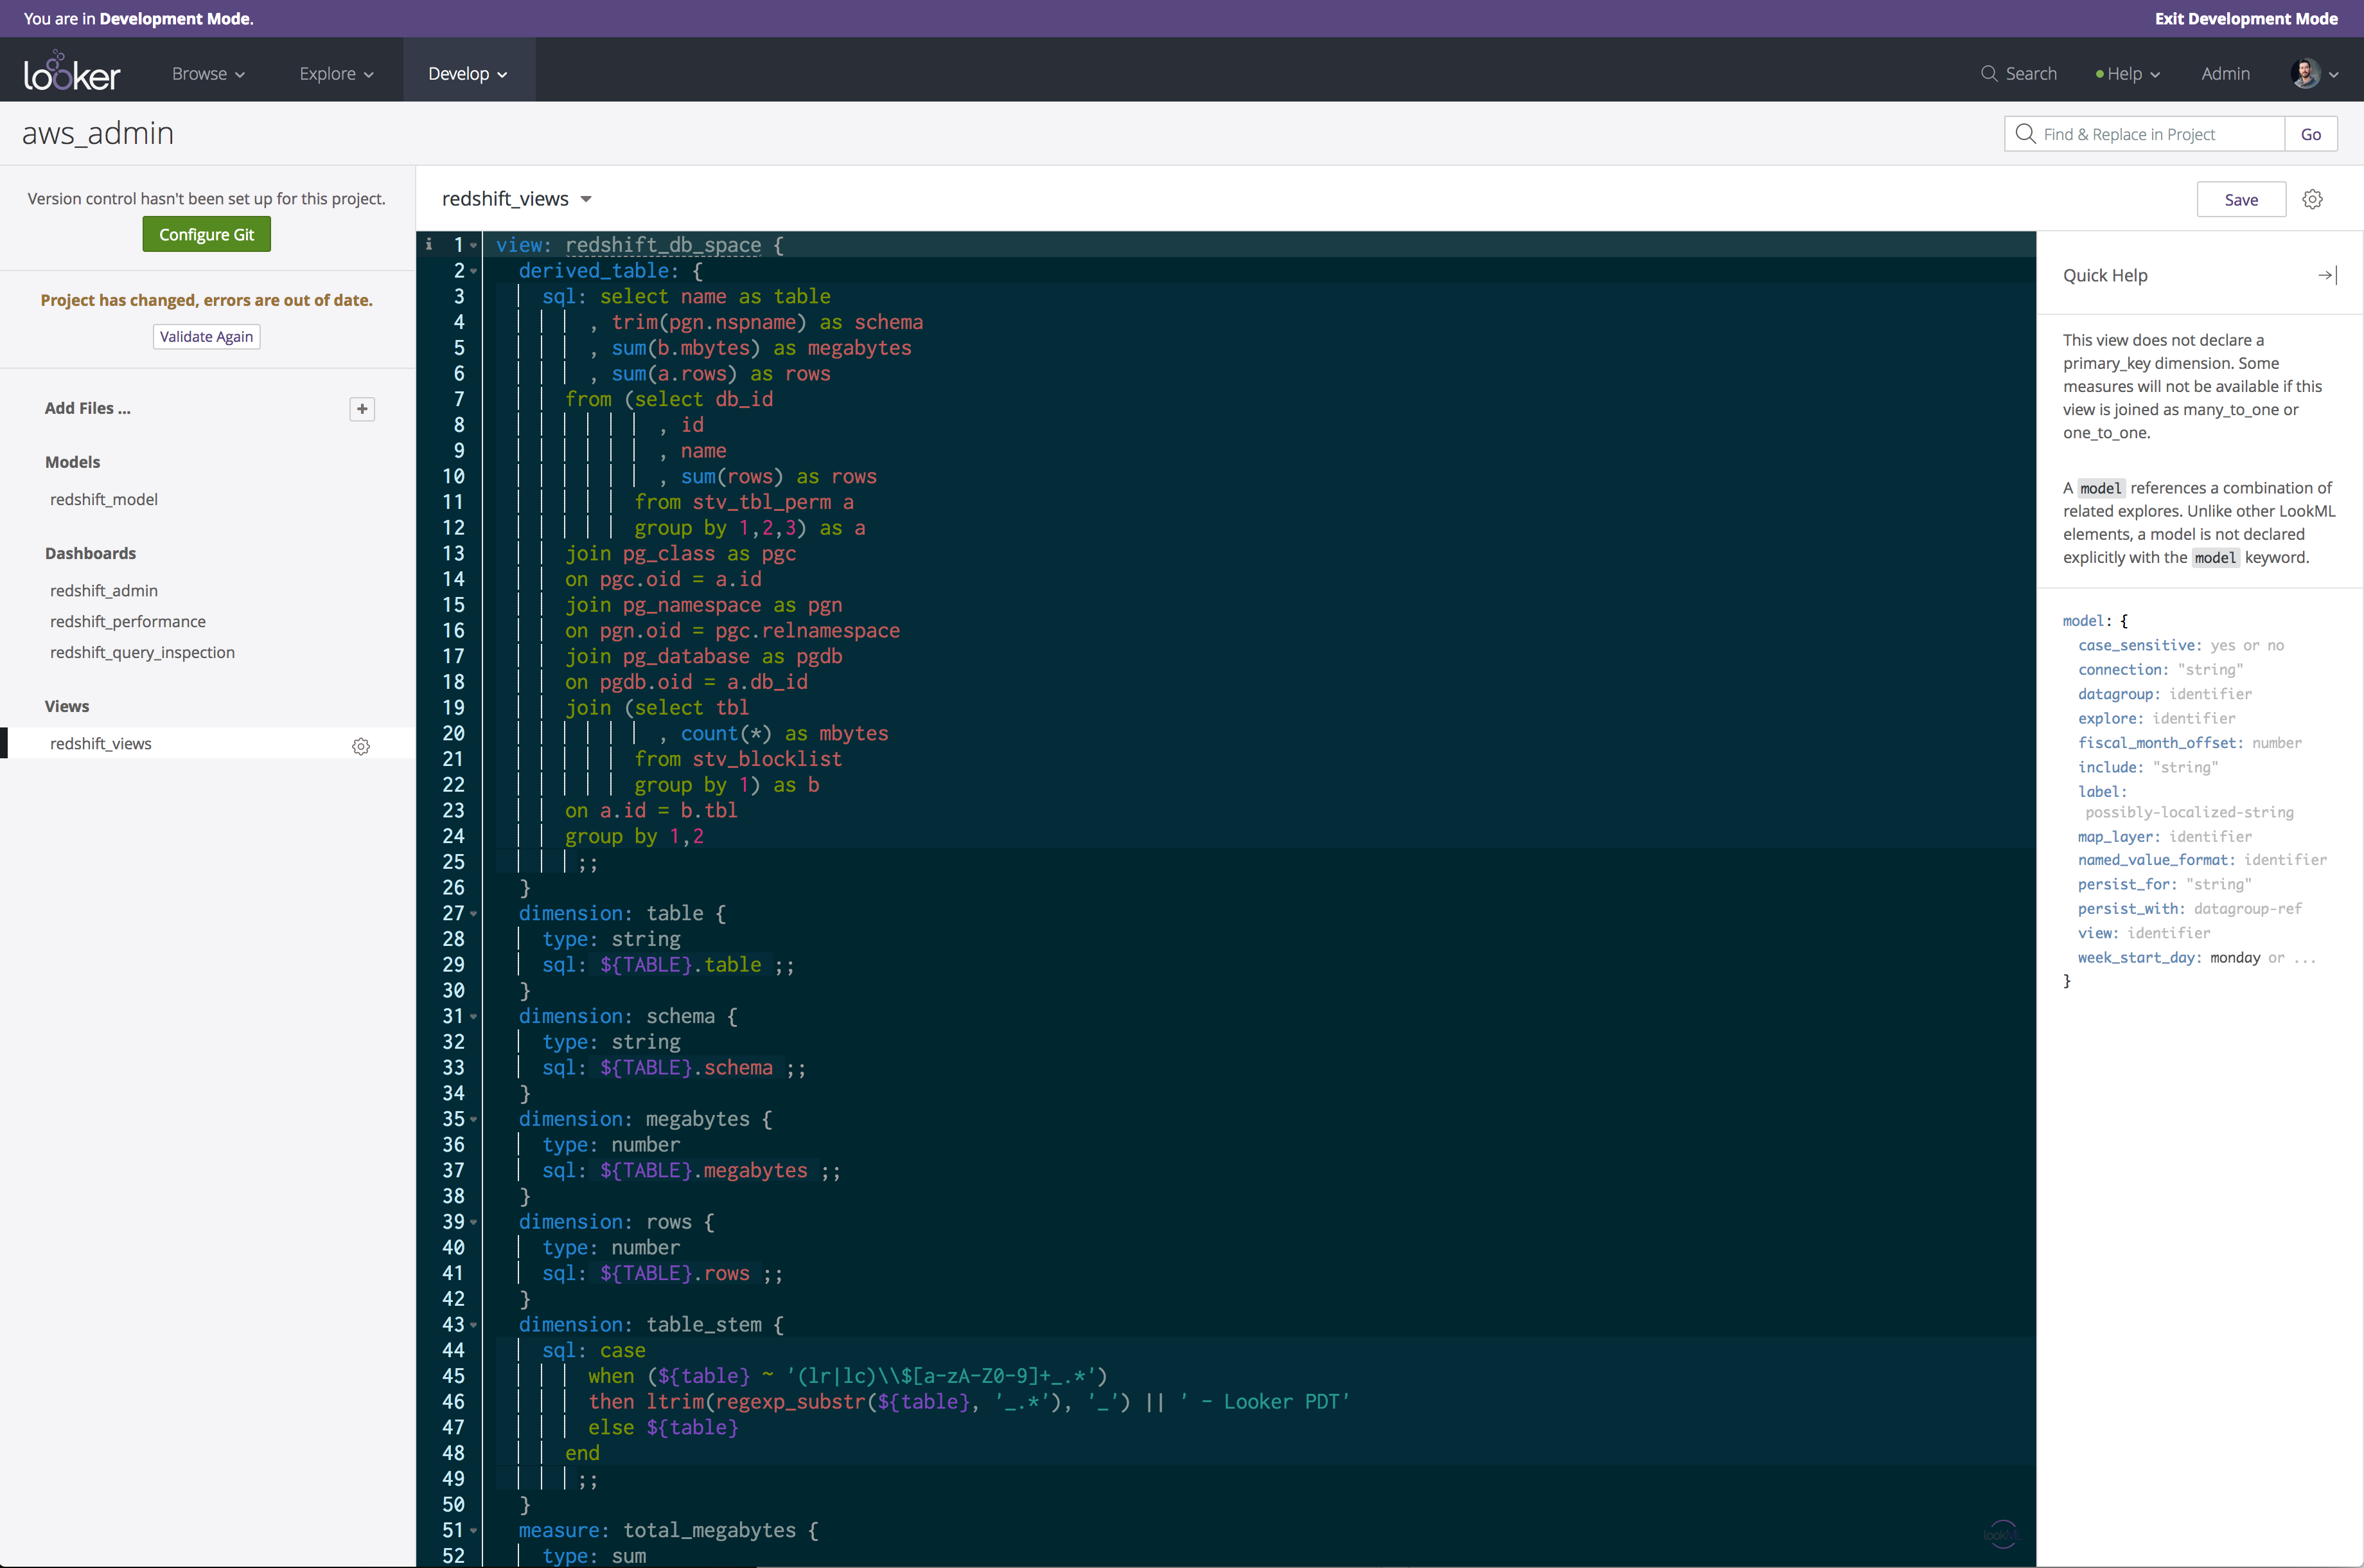Click the Find & Replace in Project field
This screenshot has height=1568, width=2364.
tap(2144, 134)
